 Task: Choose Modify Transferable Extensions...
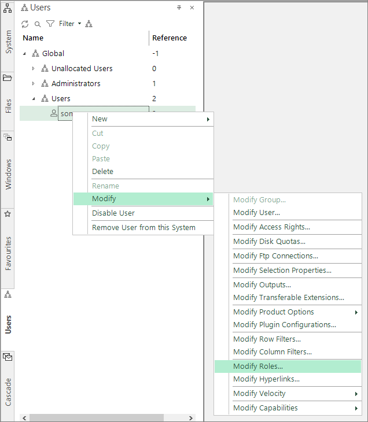point(288,298)
